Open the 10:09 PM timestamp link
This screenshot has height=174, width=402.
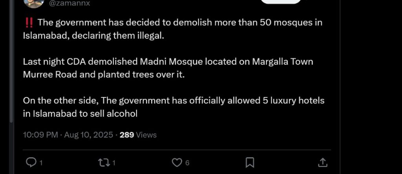pyautogui.click(x=40, y=135)
